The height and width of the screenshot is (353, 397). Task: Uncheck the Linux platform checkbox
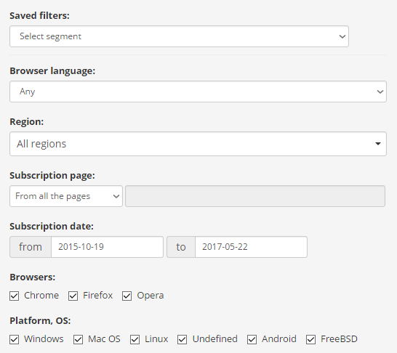pos(135,339)
